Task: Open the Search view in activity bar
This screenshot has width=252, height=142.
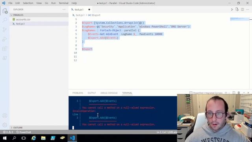Action: (5, 20)
